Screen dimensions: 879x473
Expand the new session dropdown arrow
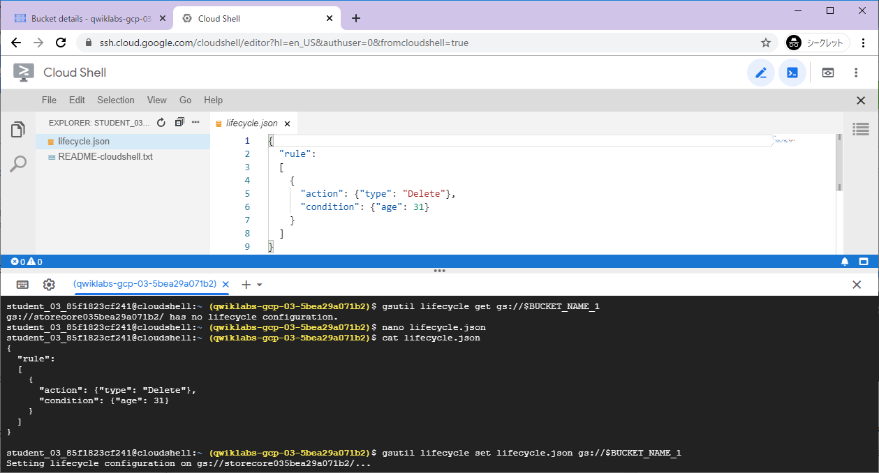coord(260,285)
